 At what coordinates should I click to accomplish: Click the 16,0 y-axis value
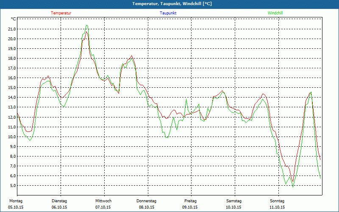point(12,78)
